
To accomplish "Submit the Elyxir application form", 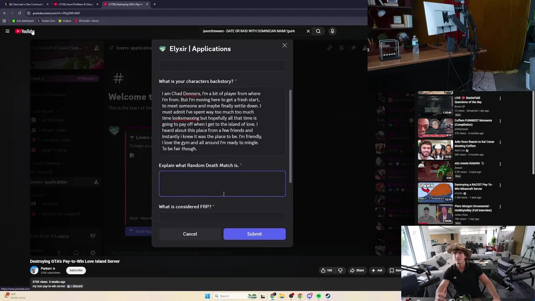I will pos(255,234).
